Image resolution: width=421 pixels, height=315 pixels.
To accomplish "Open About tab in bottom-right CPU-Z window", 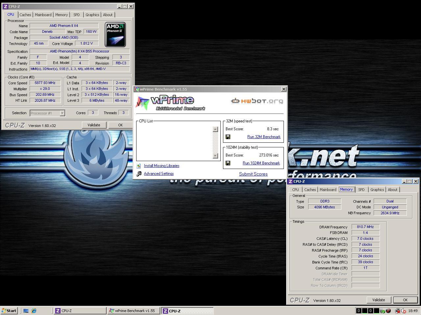I will (393, 190).
